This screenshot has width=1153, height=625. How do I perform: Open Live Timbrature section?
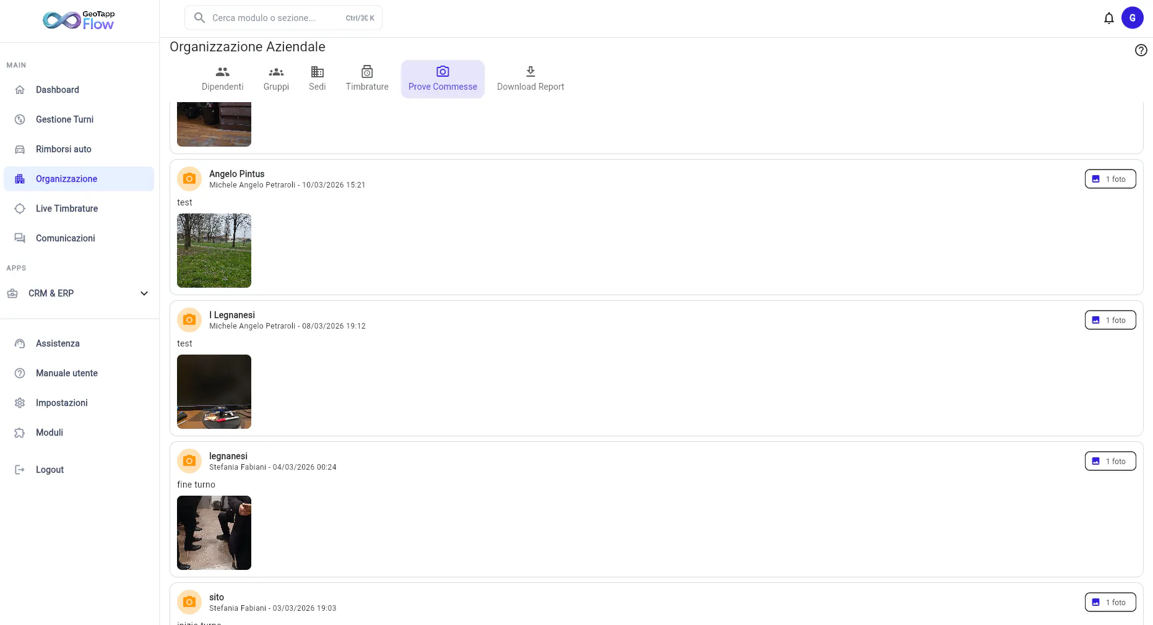tap(79, 209)
